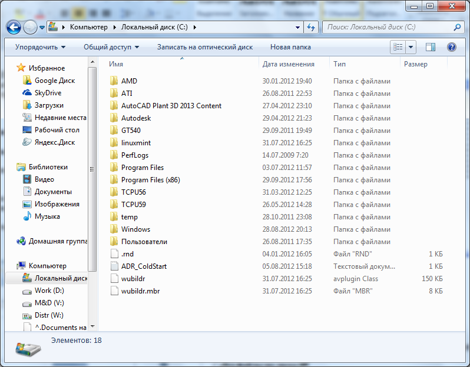The width and height of the screenshot is (470, 367).
Task: Open the Недавние места item
Action: tap(54, 118)
